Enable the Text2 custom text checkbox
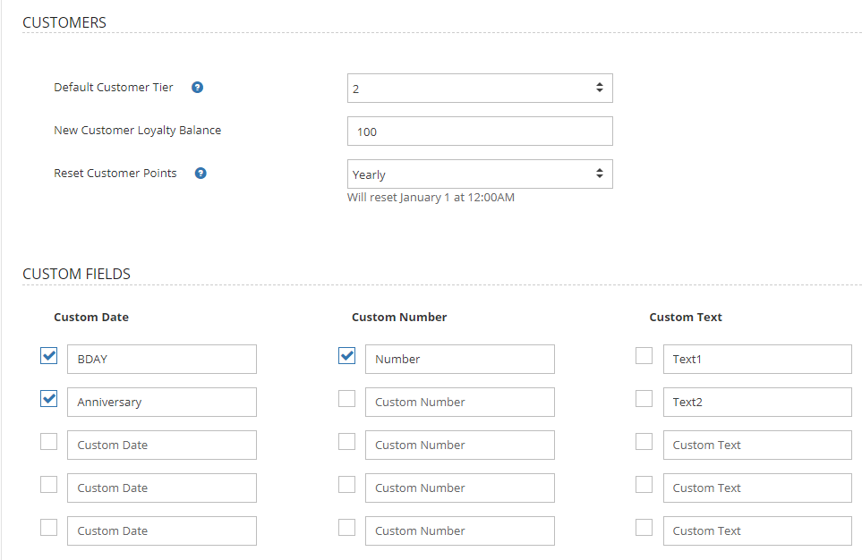Viewport: 862px width, 560px height. (x=644, y=398)
